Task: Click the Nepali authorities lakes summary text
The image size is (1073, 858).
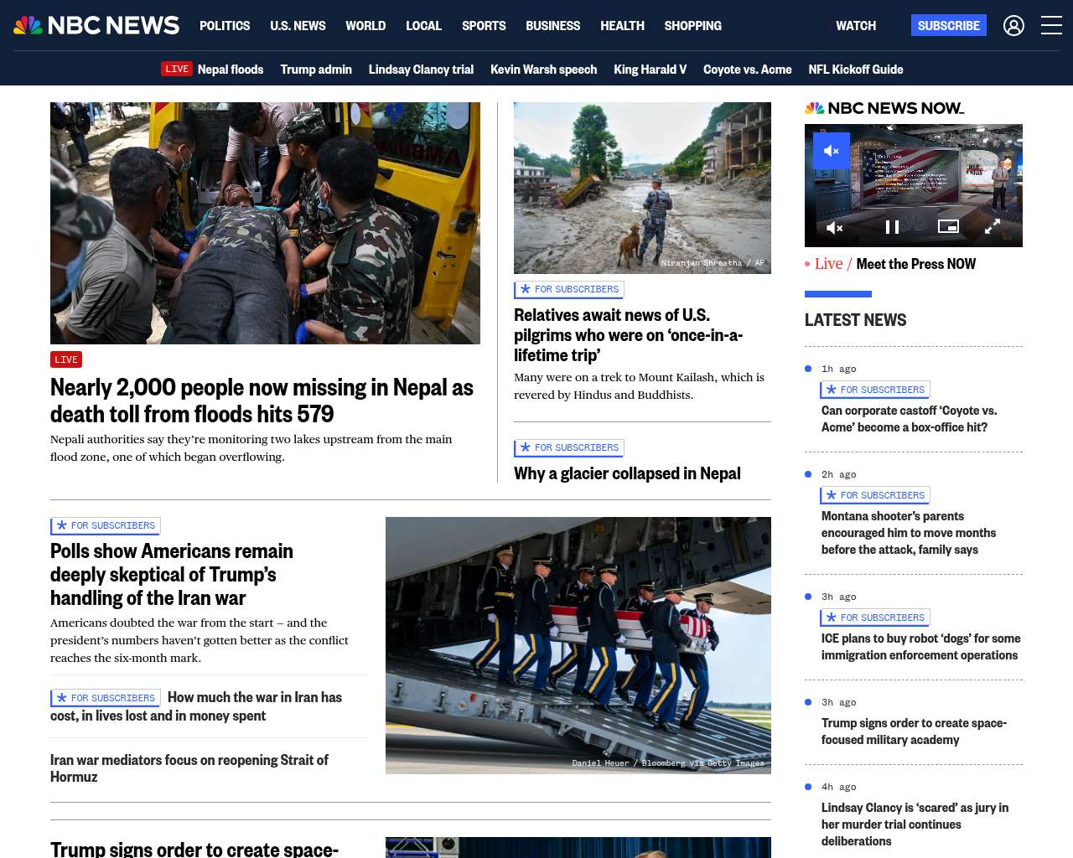Action: (x=251, y=448)
